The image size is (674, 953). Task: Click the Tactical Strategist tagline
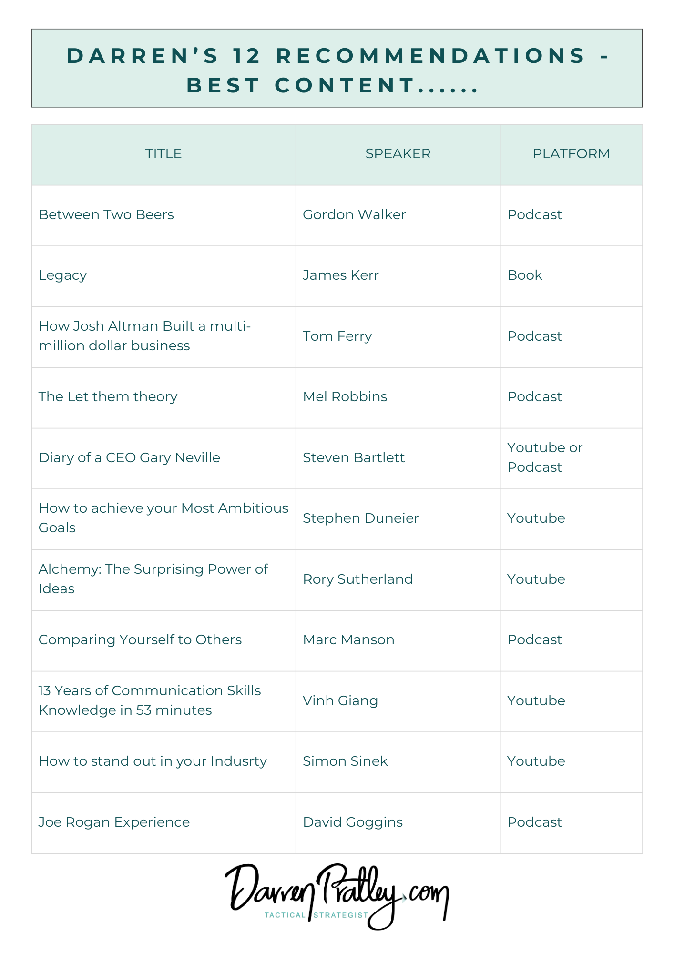(317, 915)
